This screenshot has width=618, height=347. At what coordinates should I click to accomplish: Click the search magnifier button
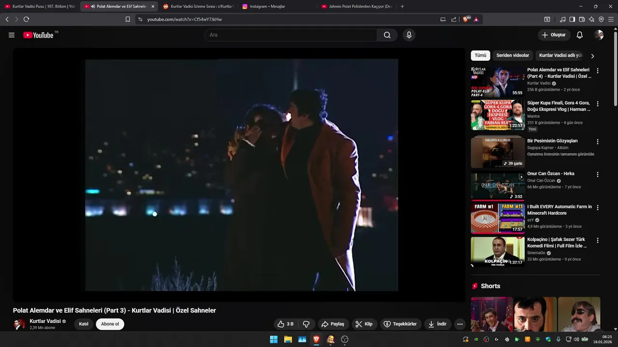tap(387, 35)
